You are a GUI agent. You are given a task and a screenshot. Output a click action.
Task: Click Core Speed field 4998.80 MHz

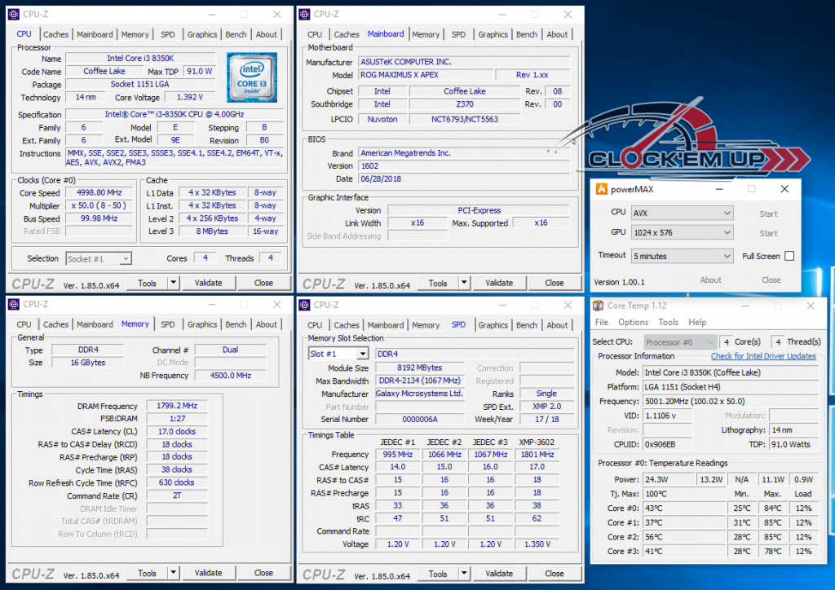pyautogui.click(x=99, y=192)
